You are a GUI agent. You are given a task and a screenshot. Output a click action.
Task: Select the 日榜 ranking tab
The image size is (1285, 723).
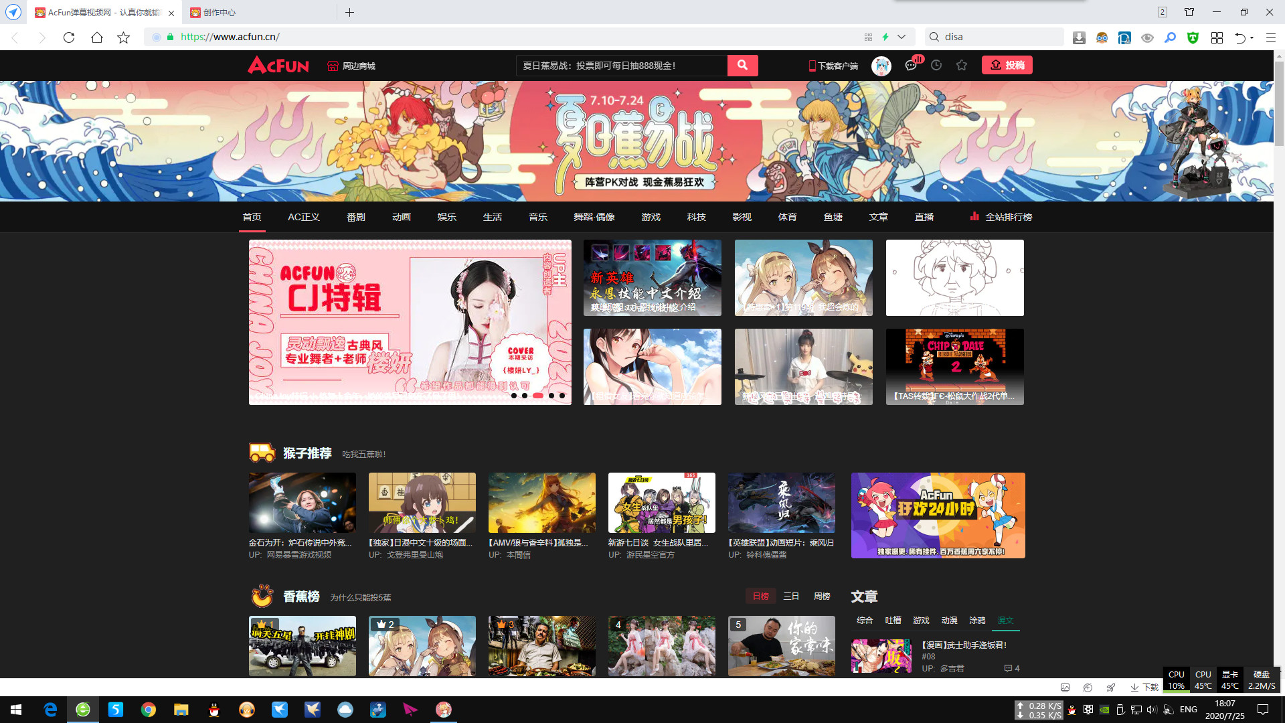[761, 596]
